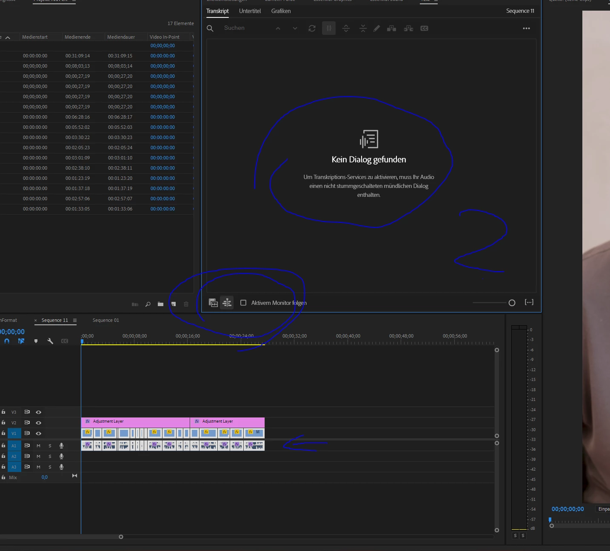The height and width of the screenshot is (551, 610).
Task: Click Medienstart column header
Action: tap(35, 37)
